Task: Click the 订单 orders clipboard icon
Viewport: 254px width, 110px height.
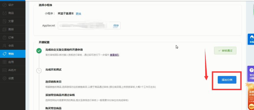Action: click(x=4, y=37)
